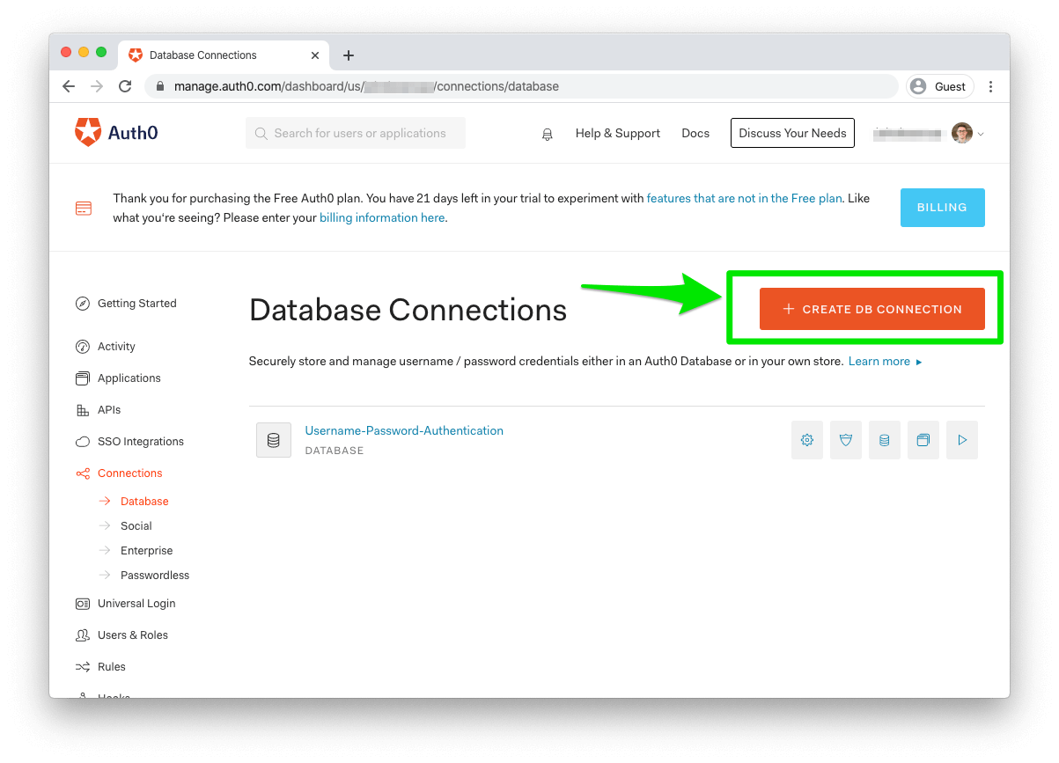Open the Activity section
1059x763 pixels.
pos(116,347)
